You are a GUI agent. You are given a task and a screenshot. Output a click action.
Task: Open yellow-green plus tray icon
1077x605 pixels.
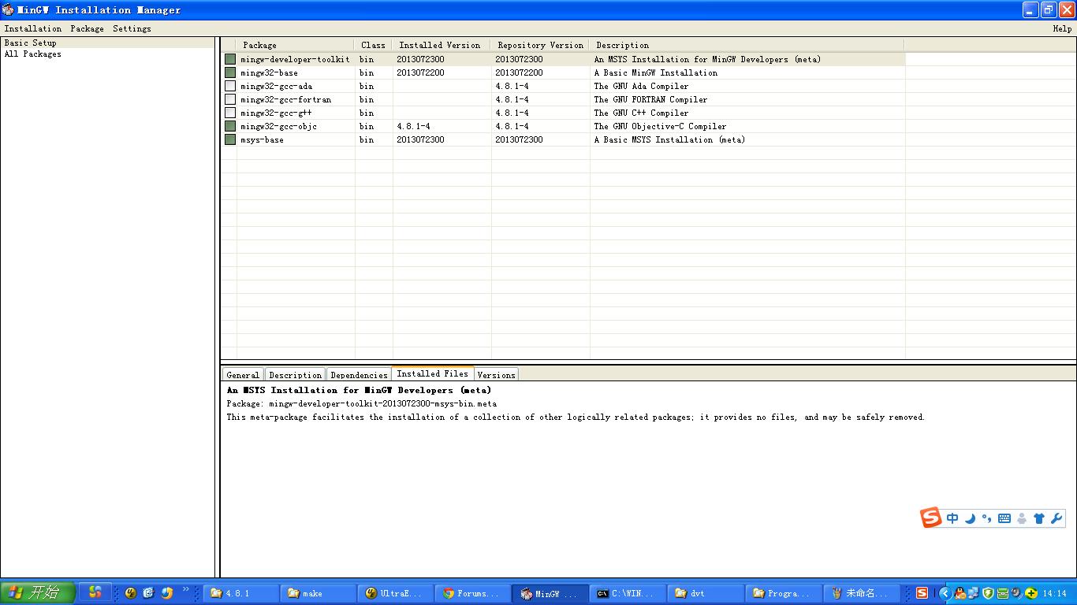click(x=1031, y=593)
